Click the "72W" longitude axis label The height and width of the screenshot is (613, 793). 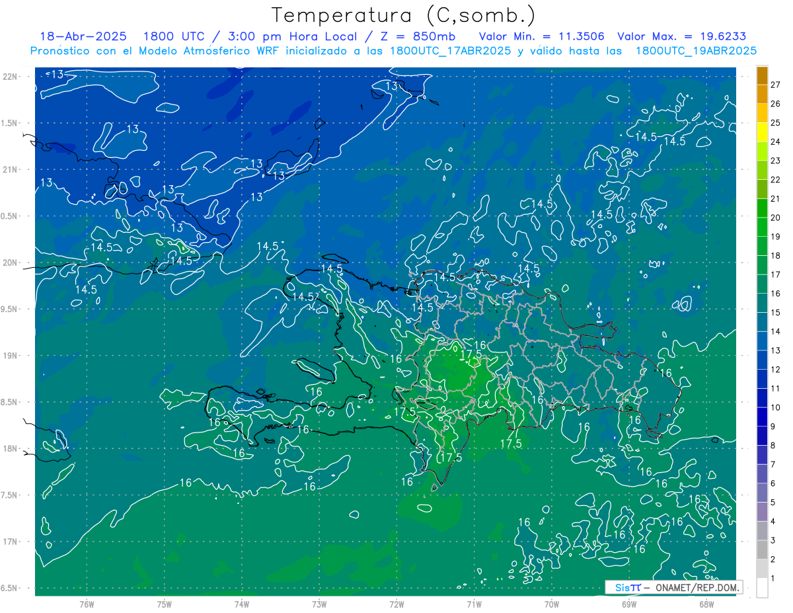coord(397,604)
